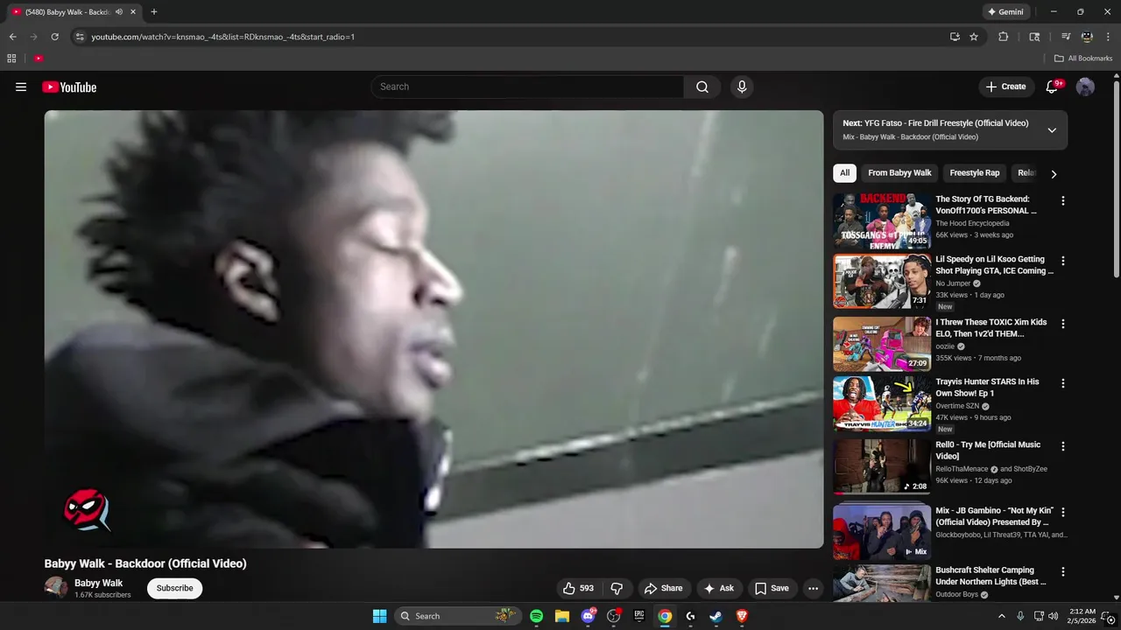The image size is (1121, 630).
Task: Bookmark this page with star icon
Action: click(974, 37)
